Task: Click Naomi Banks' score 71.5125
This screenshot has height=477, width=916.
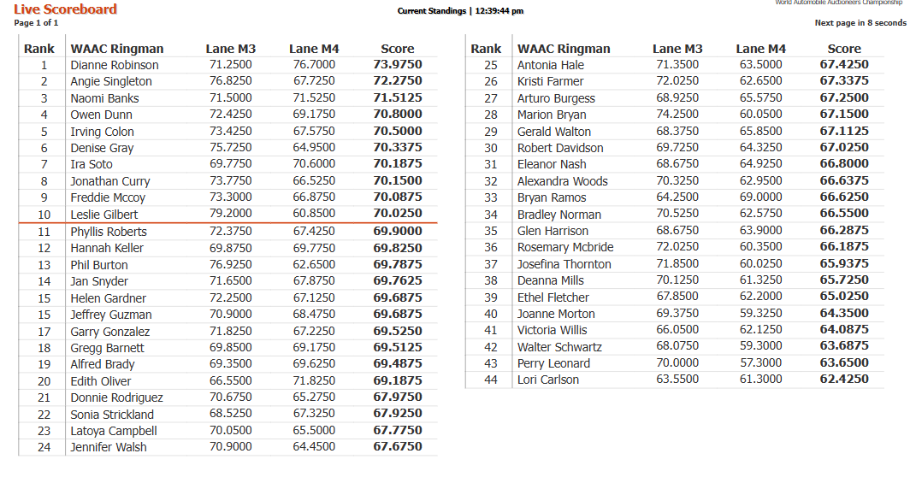Action: tap(397, 97)
